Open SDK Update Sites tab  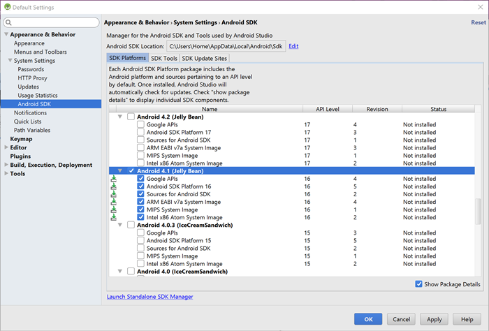(204, 58)
